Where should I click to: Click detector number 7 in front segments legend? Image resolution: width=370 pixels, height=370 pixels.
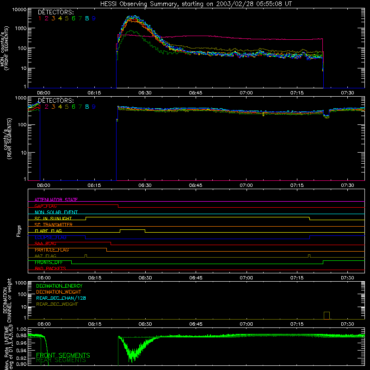click(x=80, y=18)
